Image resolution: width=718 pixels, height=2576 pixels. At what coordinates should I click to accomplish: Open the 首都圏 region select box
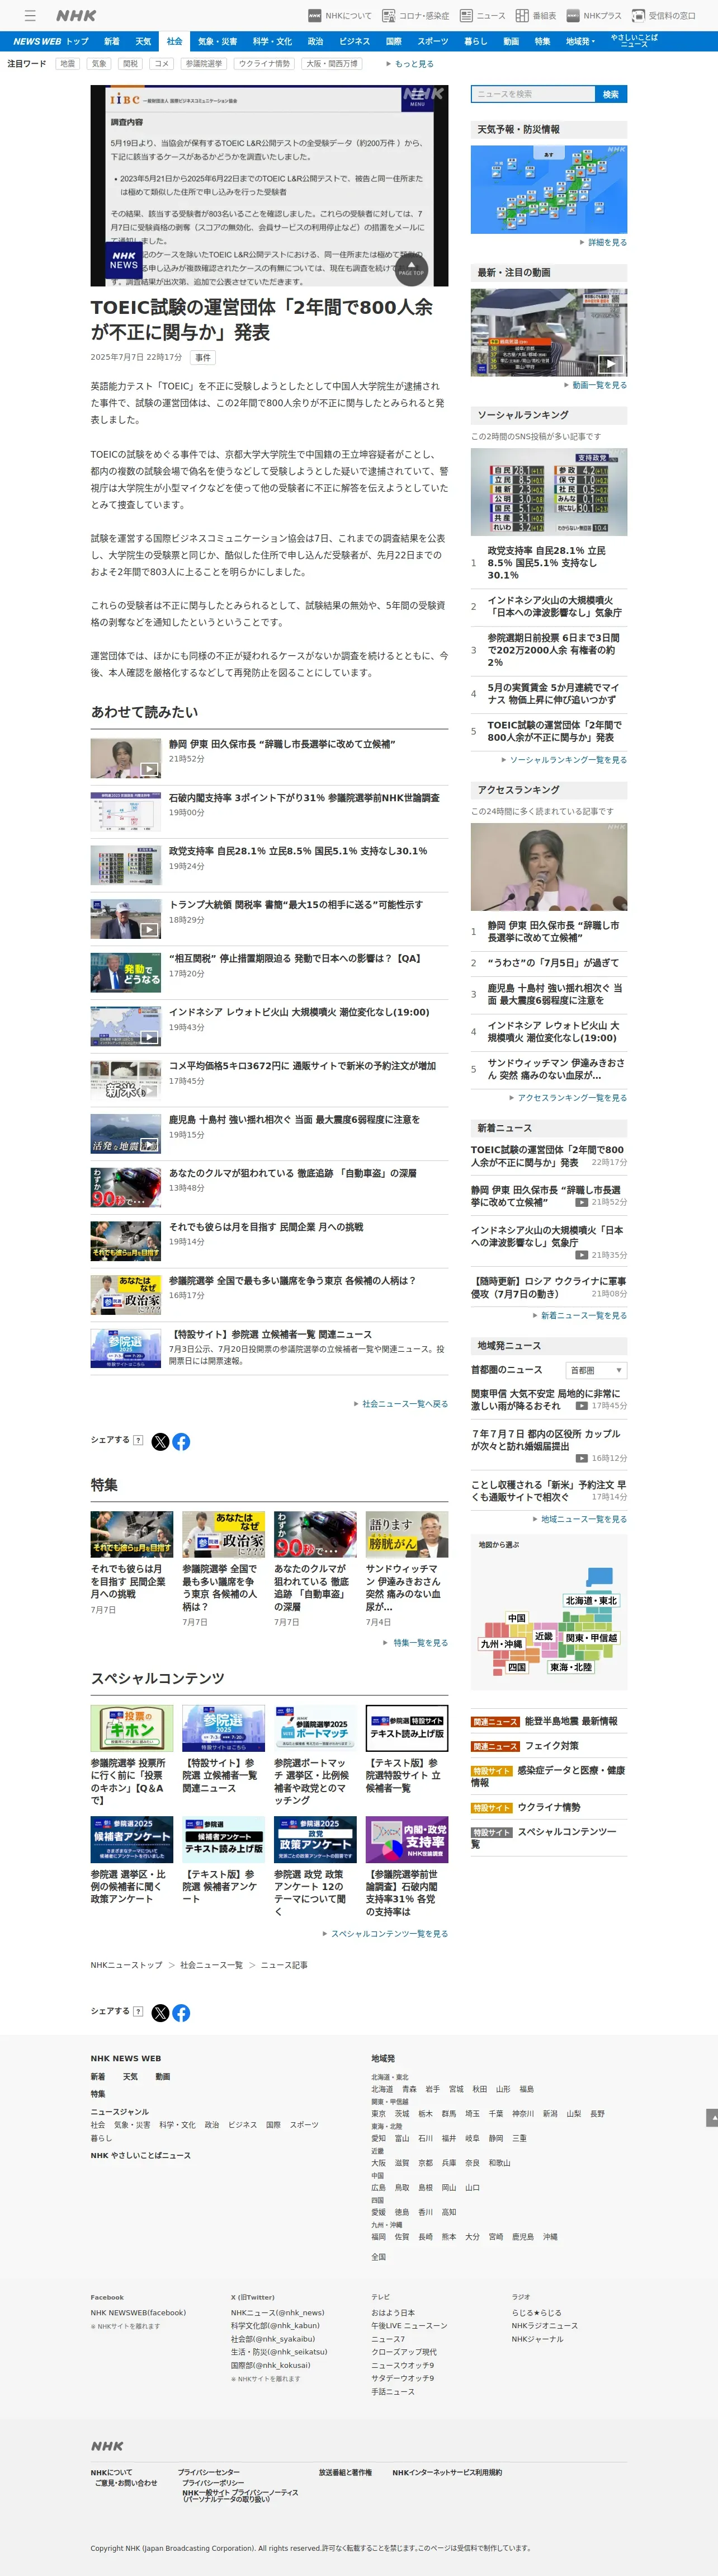[x=596, y=1370]
